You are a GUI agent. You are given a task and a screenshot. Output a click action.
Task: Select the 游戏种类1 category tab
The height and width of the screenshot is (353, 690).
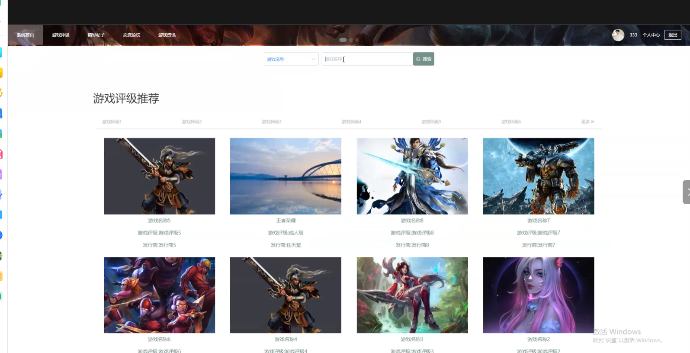tap(112, 122)
